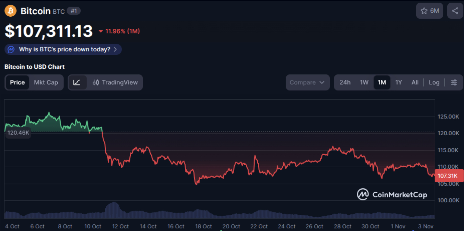Click the CoinMarketCap logo watermark on the chart
The width and height of the screenshot is (464, 231).
click(393, 194)
